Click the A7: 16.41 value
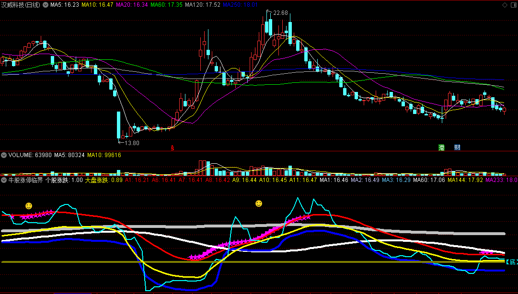 (191, 180)
